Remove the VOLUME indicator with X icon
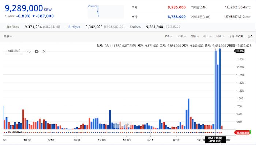This screenshot has width=256, height=145. point(44,51)
